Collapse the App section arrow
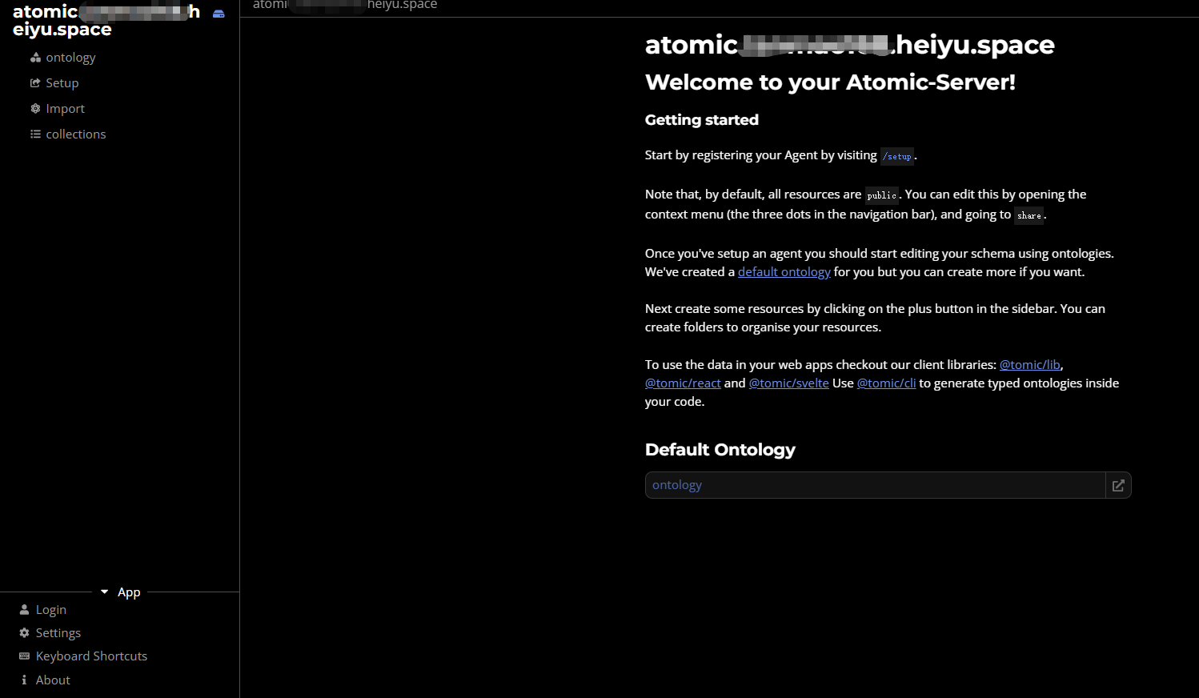 (104, 592)
